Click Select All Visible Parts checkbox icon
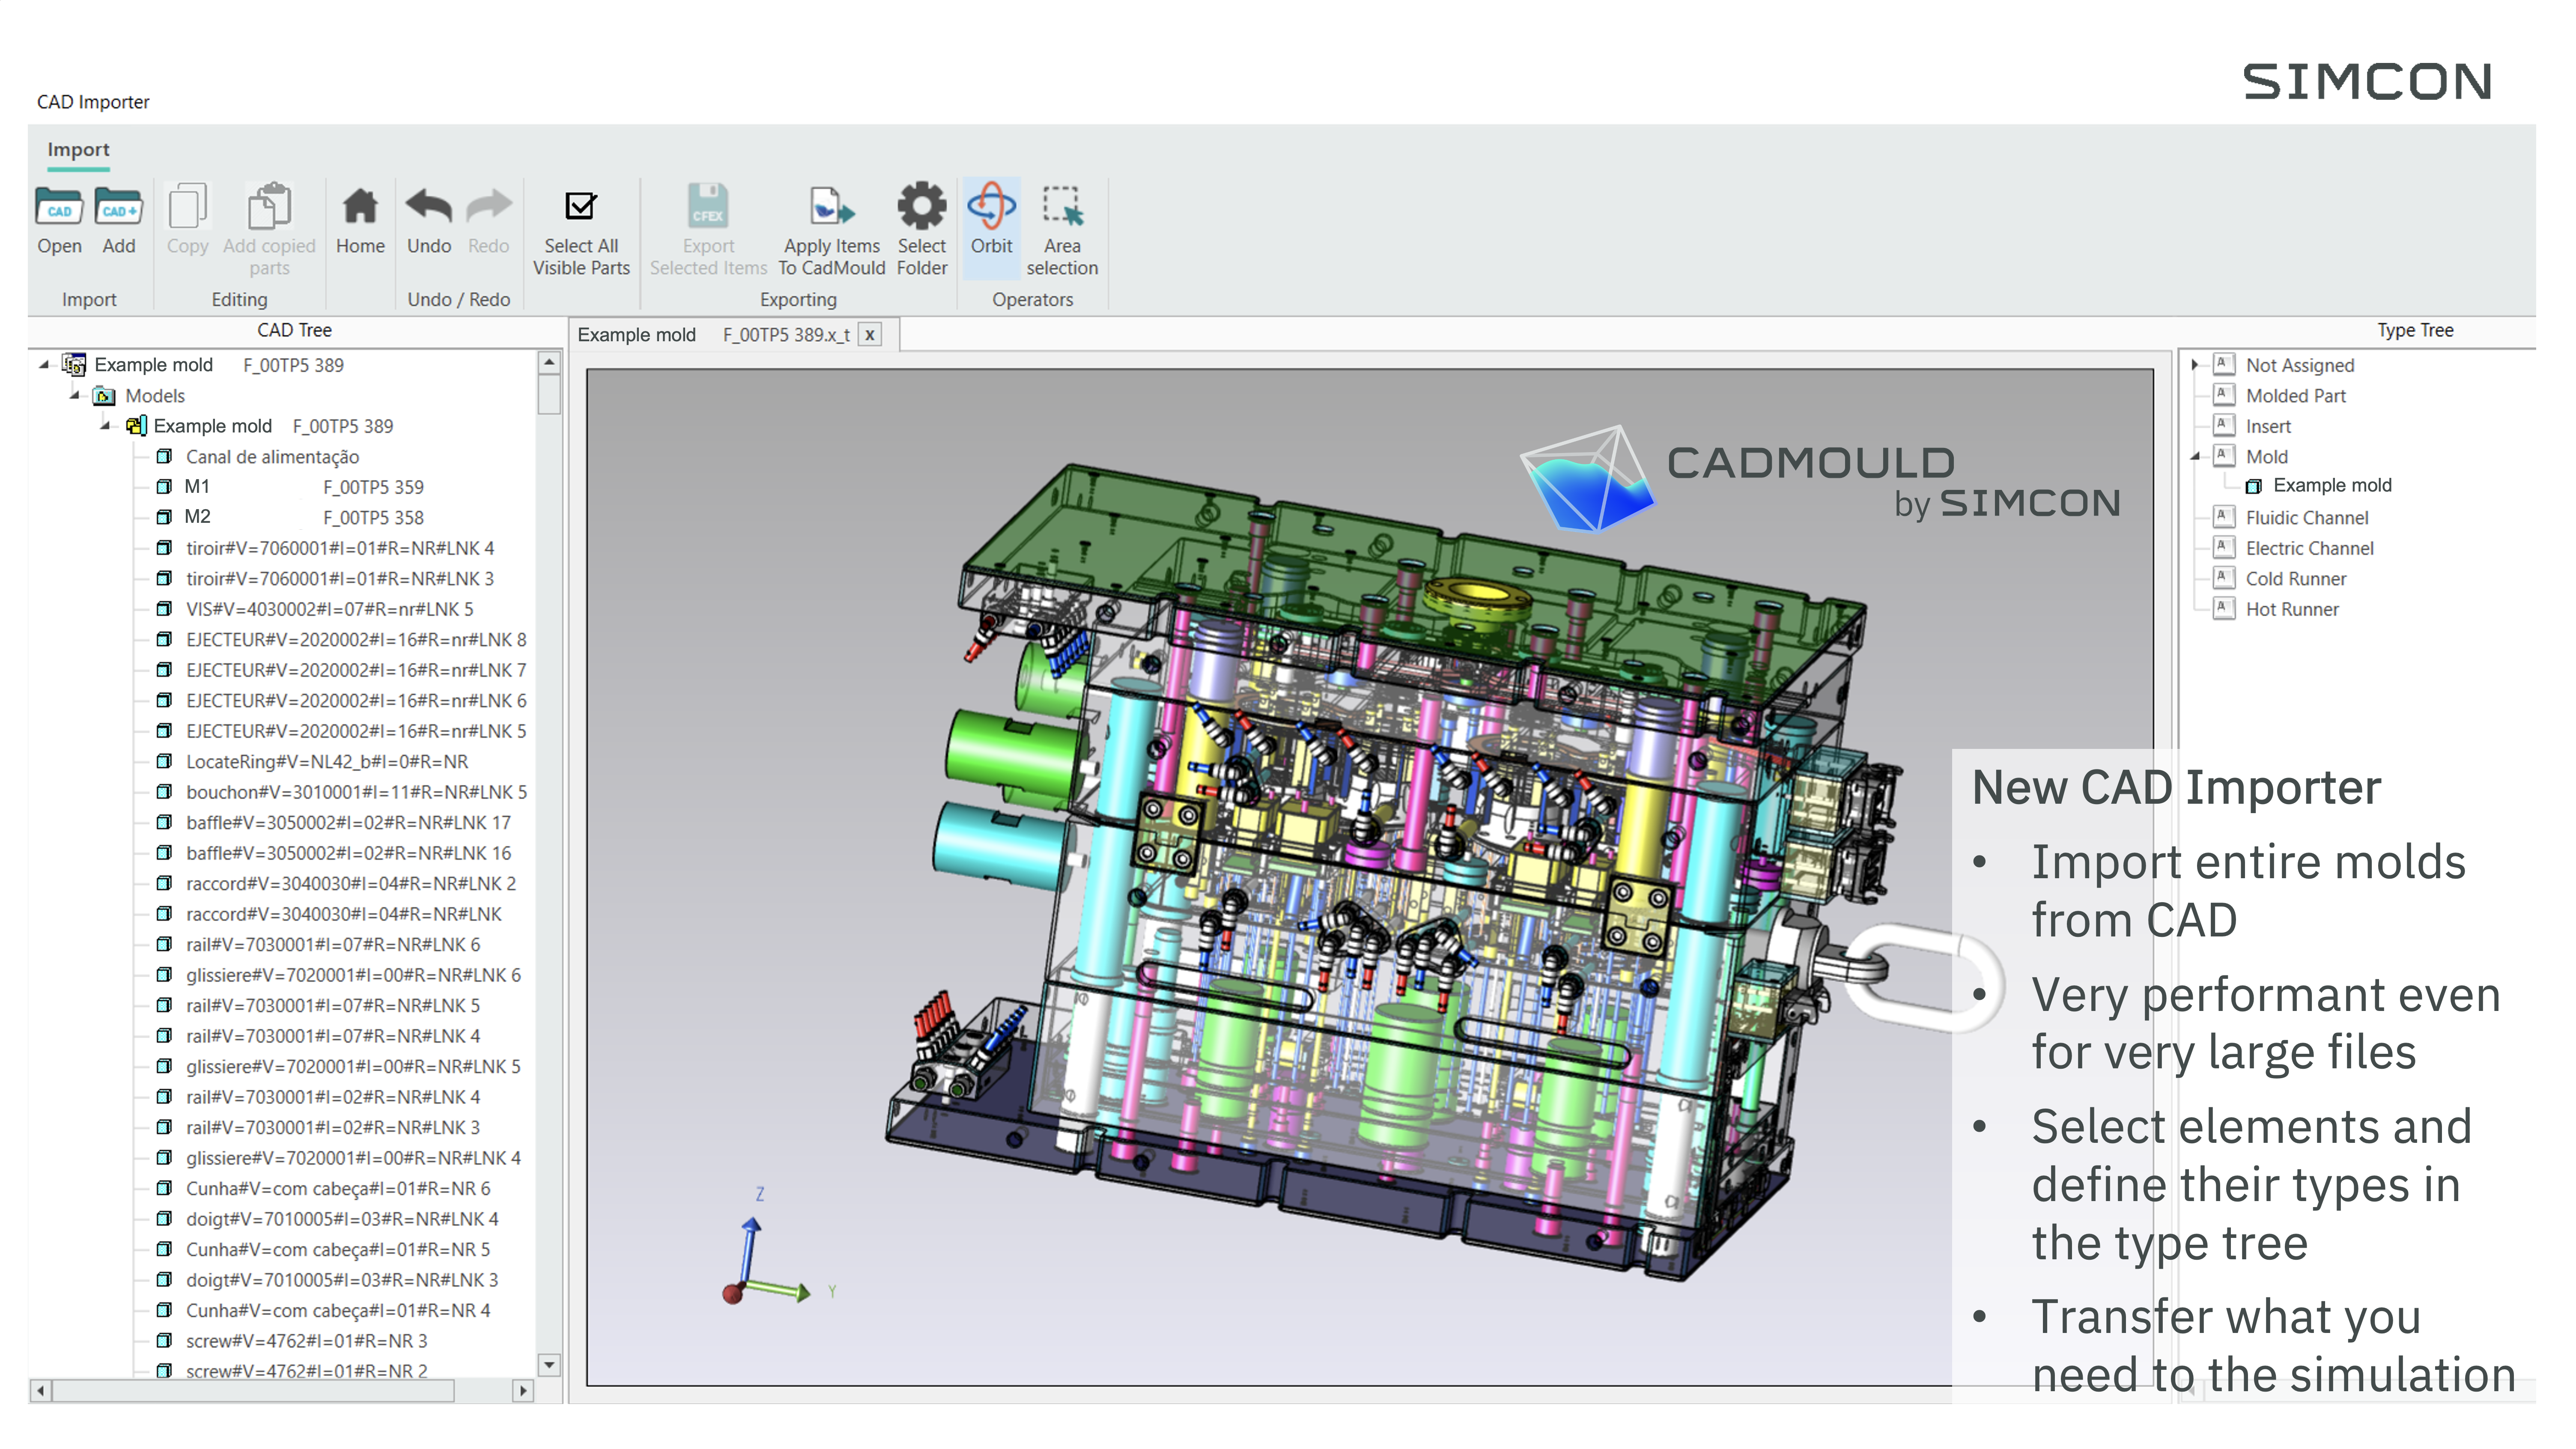Screen dimensions: 2576x1449 click(x=581, y=206)
